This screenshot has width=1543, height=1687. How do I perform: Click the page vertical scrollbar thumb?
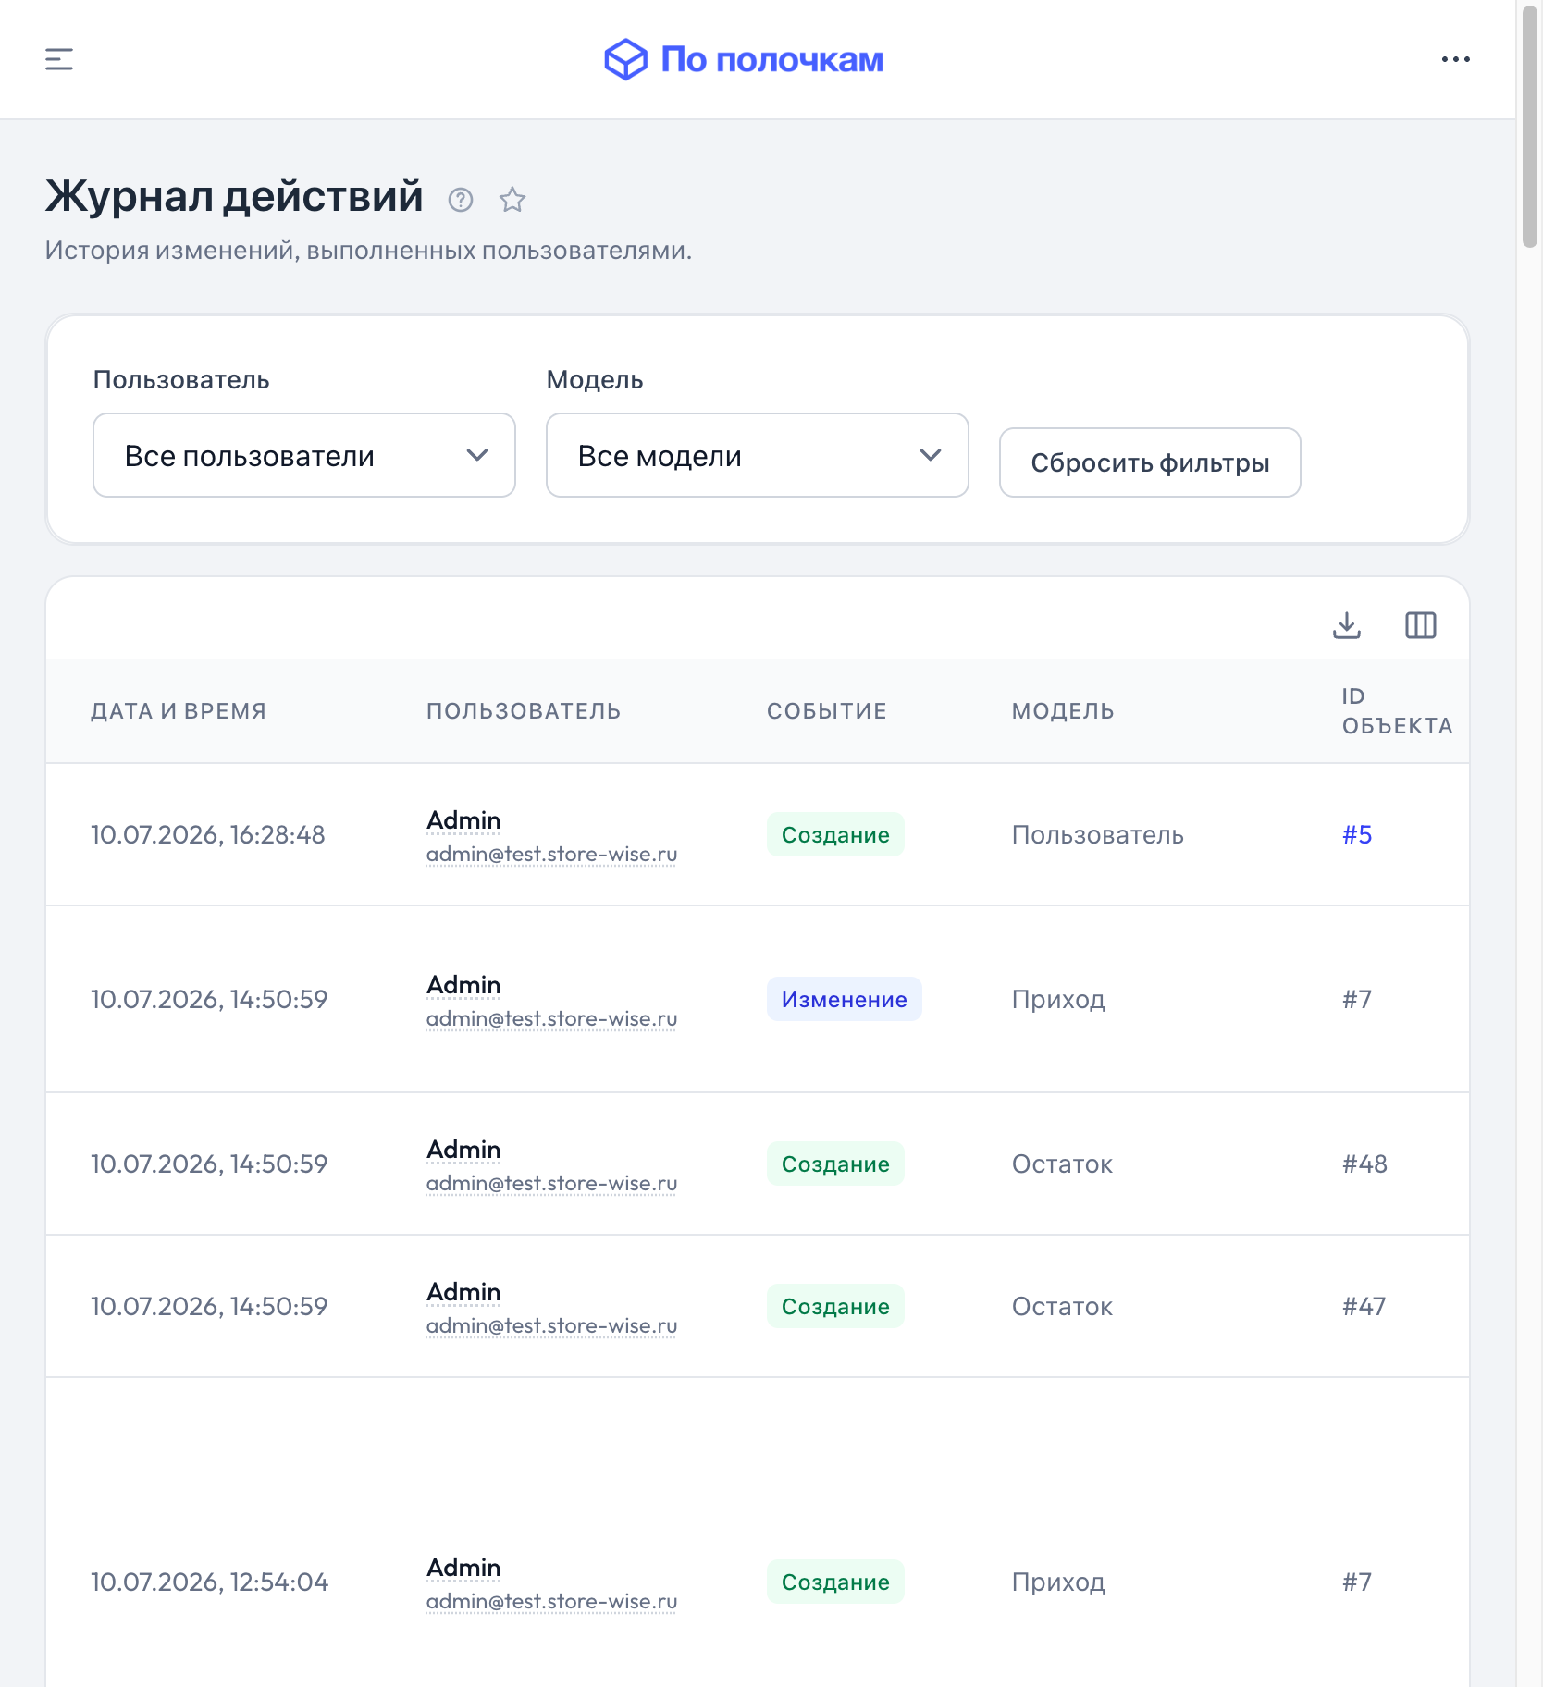pyautogui.click(x=1530, y=125)
